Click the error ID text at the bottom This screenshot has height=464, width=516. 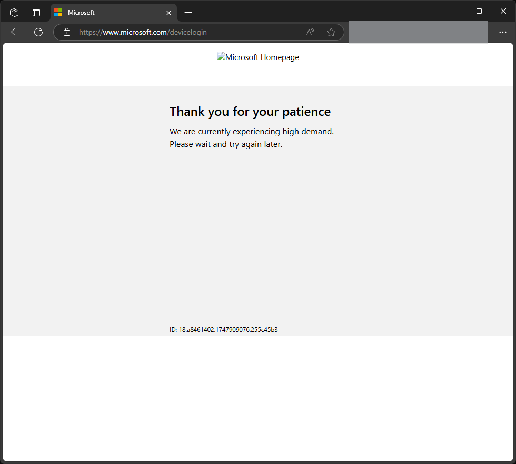(x=223, y=329)
